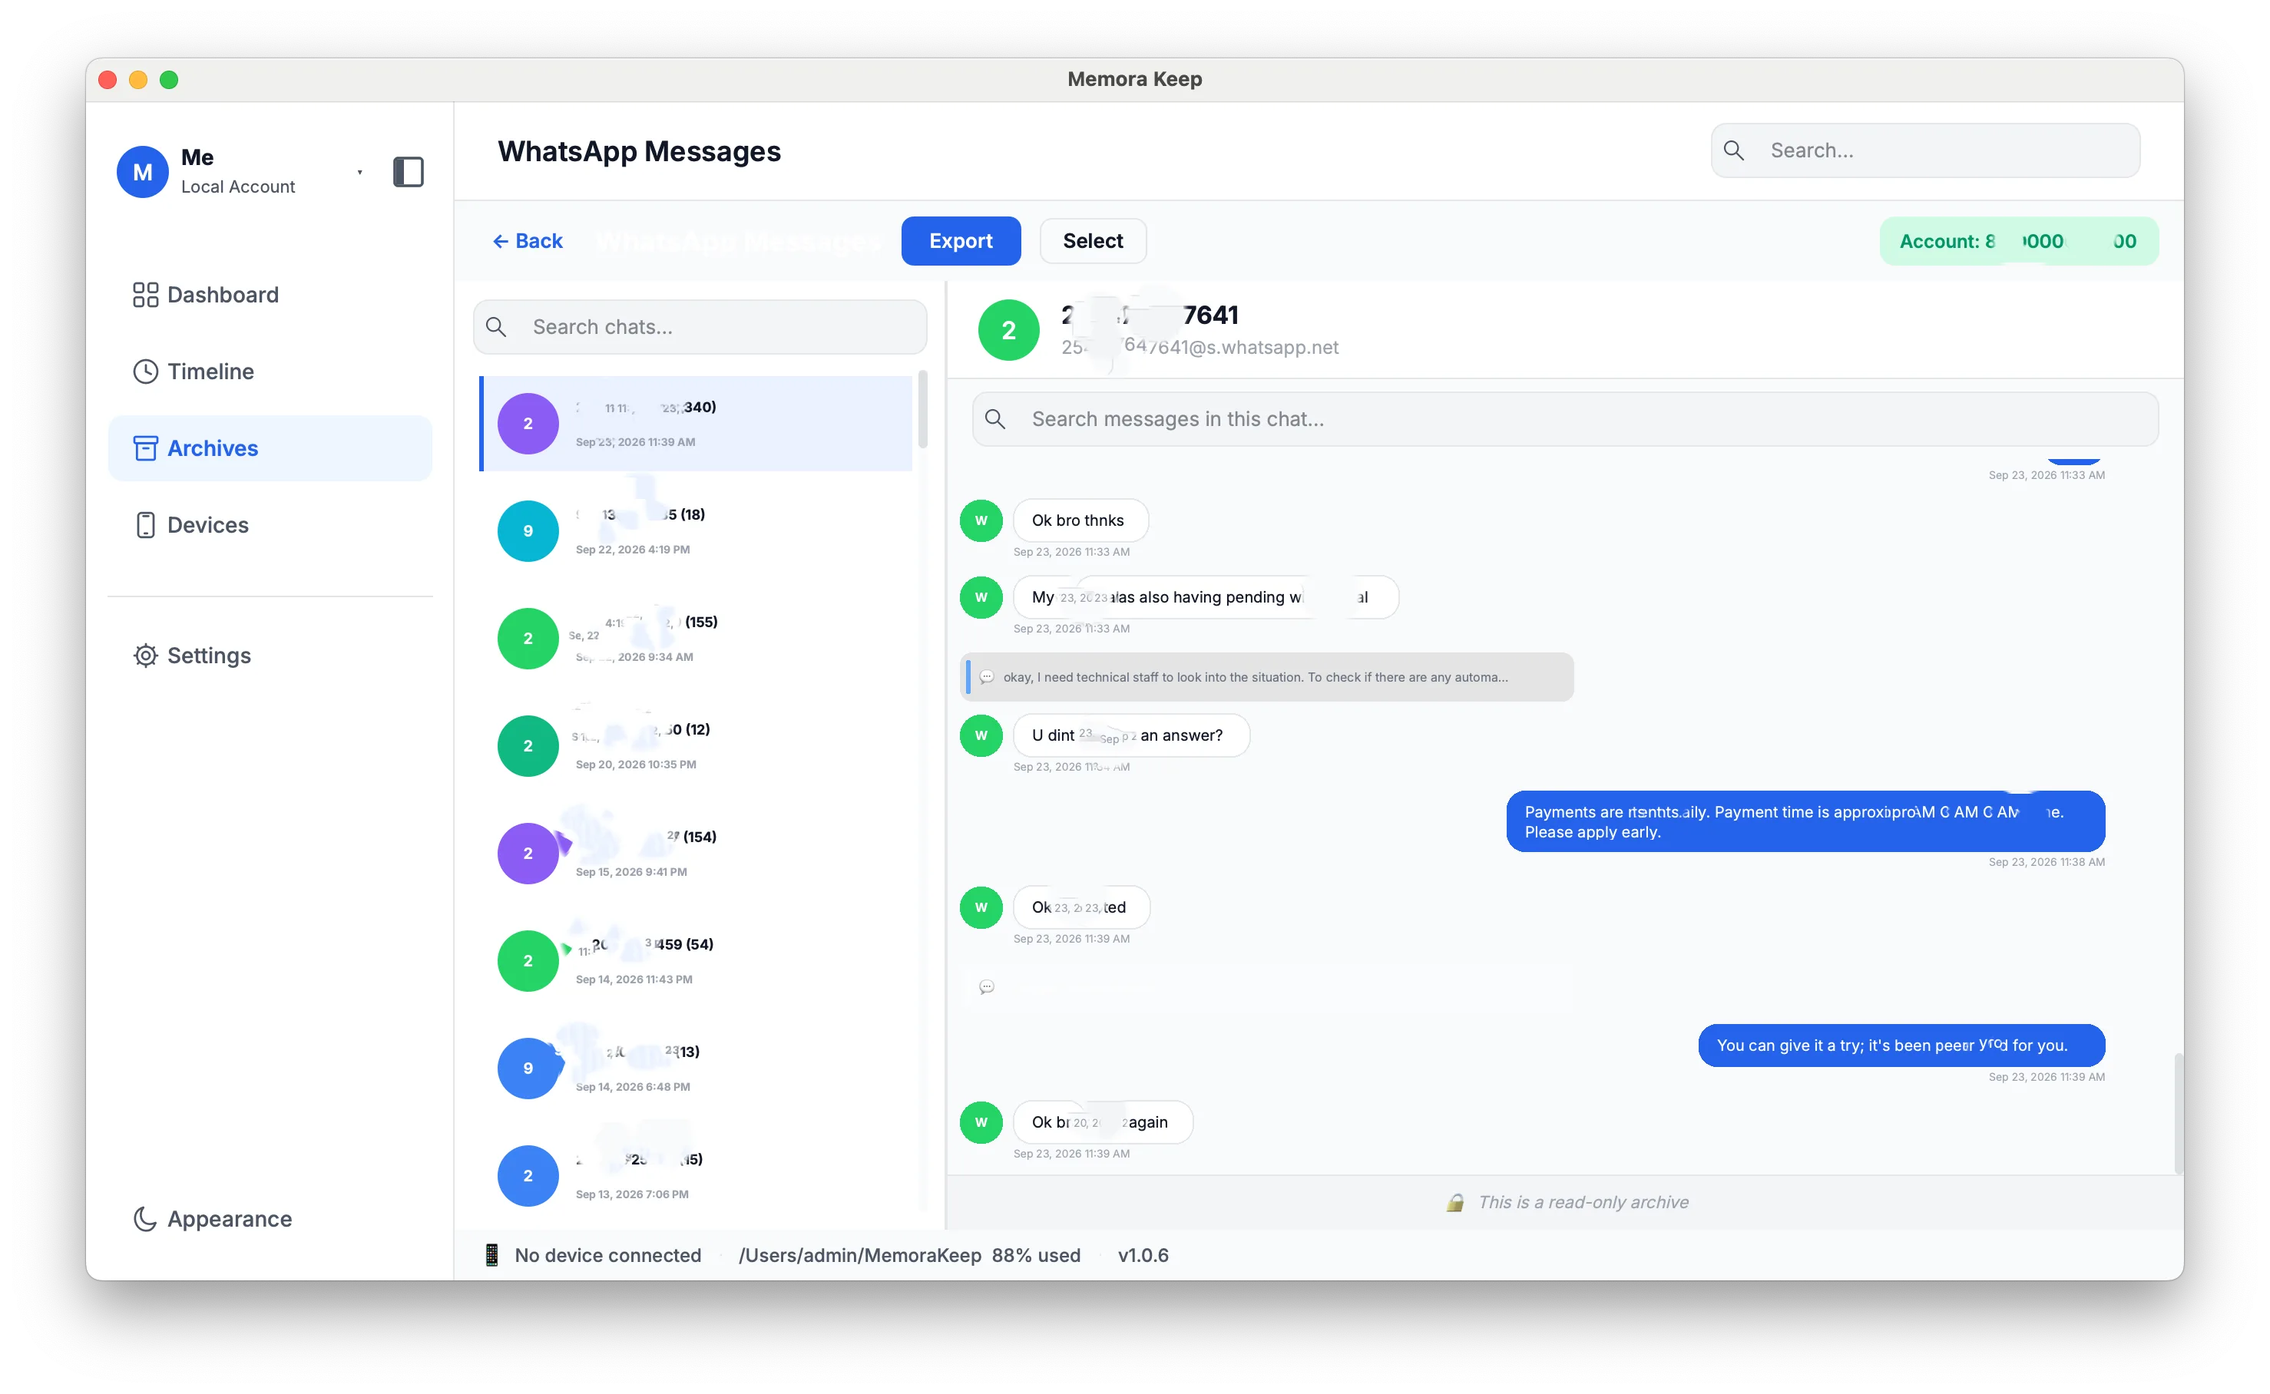The image size is (2270, 1394).
Task: Toggle the sidebar collapse icon
Action: pyautogui.click(x=408, y=171)
